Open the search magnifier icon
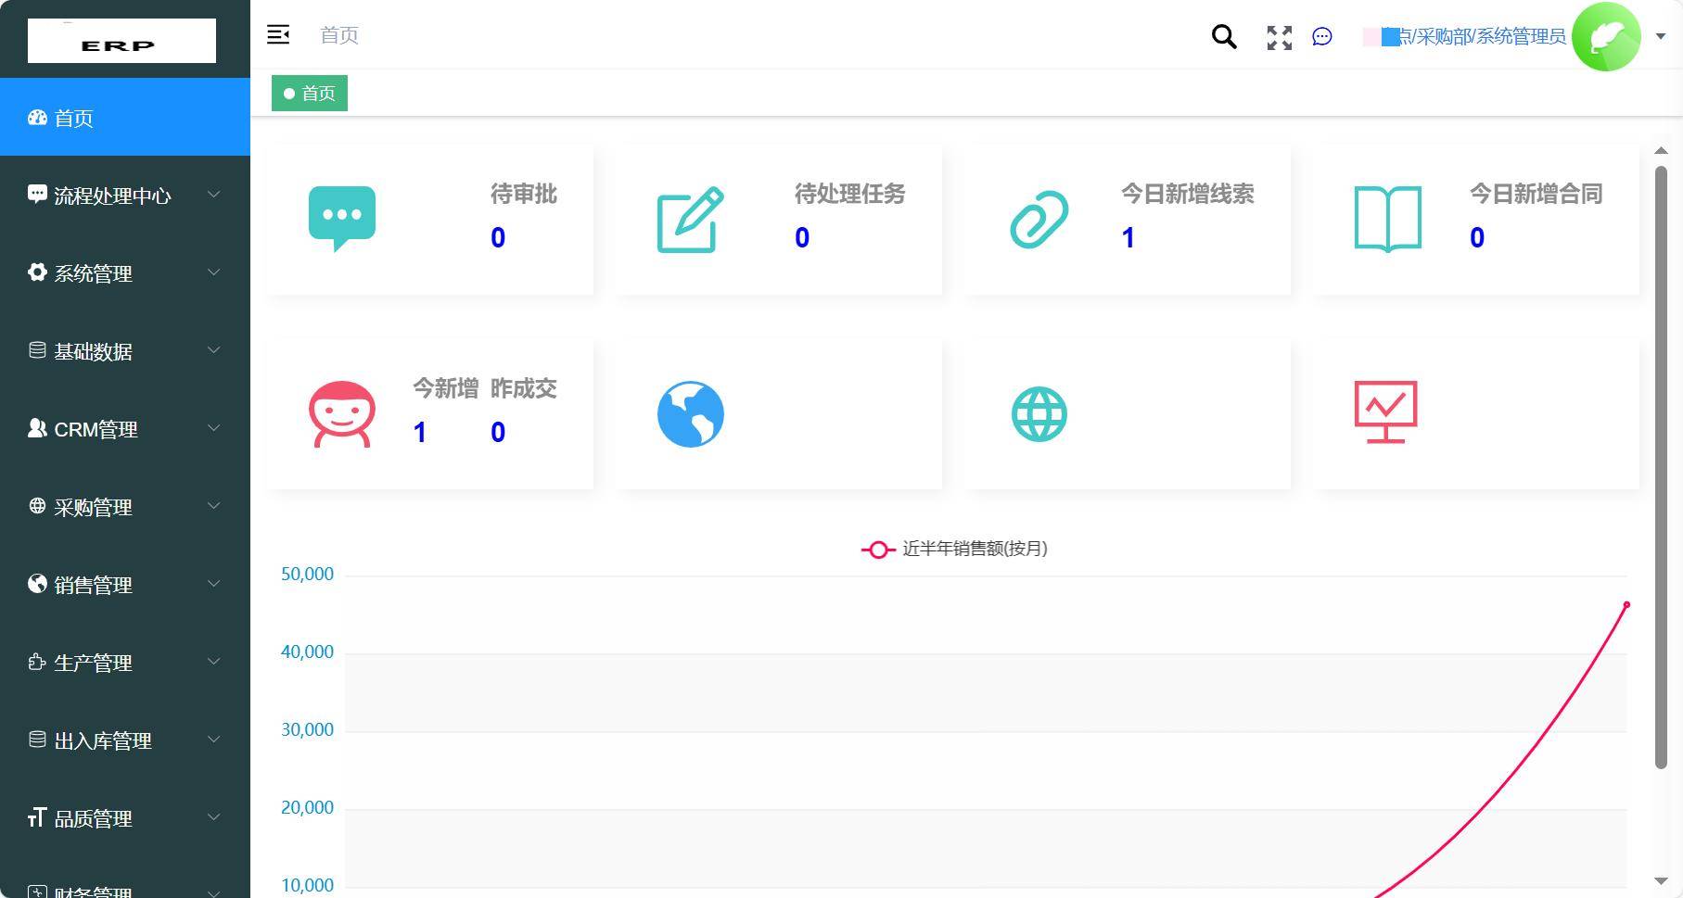Image resolution: width=1683 pixels, height=898 pixels. [x=1224, y=36]
